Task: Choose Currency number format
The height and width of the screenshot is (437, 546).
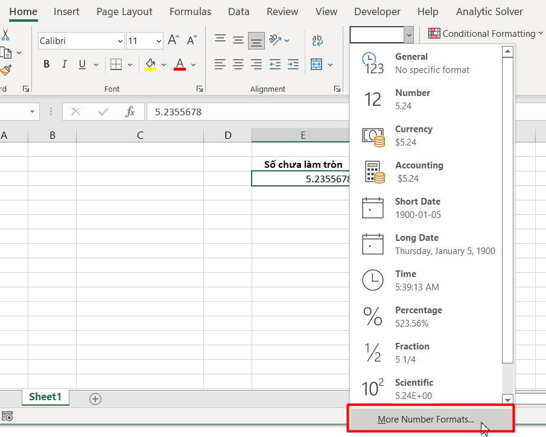Action: click(413, 135)
